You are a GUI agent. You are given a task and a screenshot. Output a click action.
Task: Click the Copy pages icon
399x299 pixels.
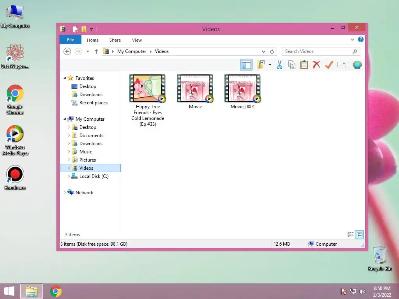click(291, 65)
